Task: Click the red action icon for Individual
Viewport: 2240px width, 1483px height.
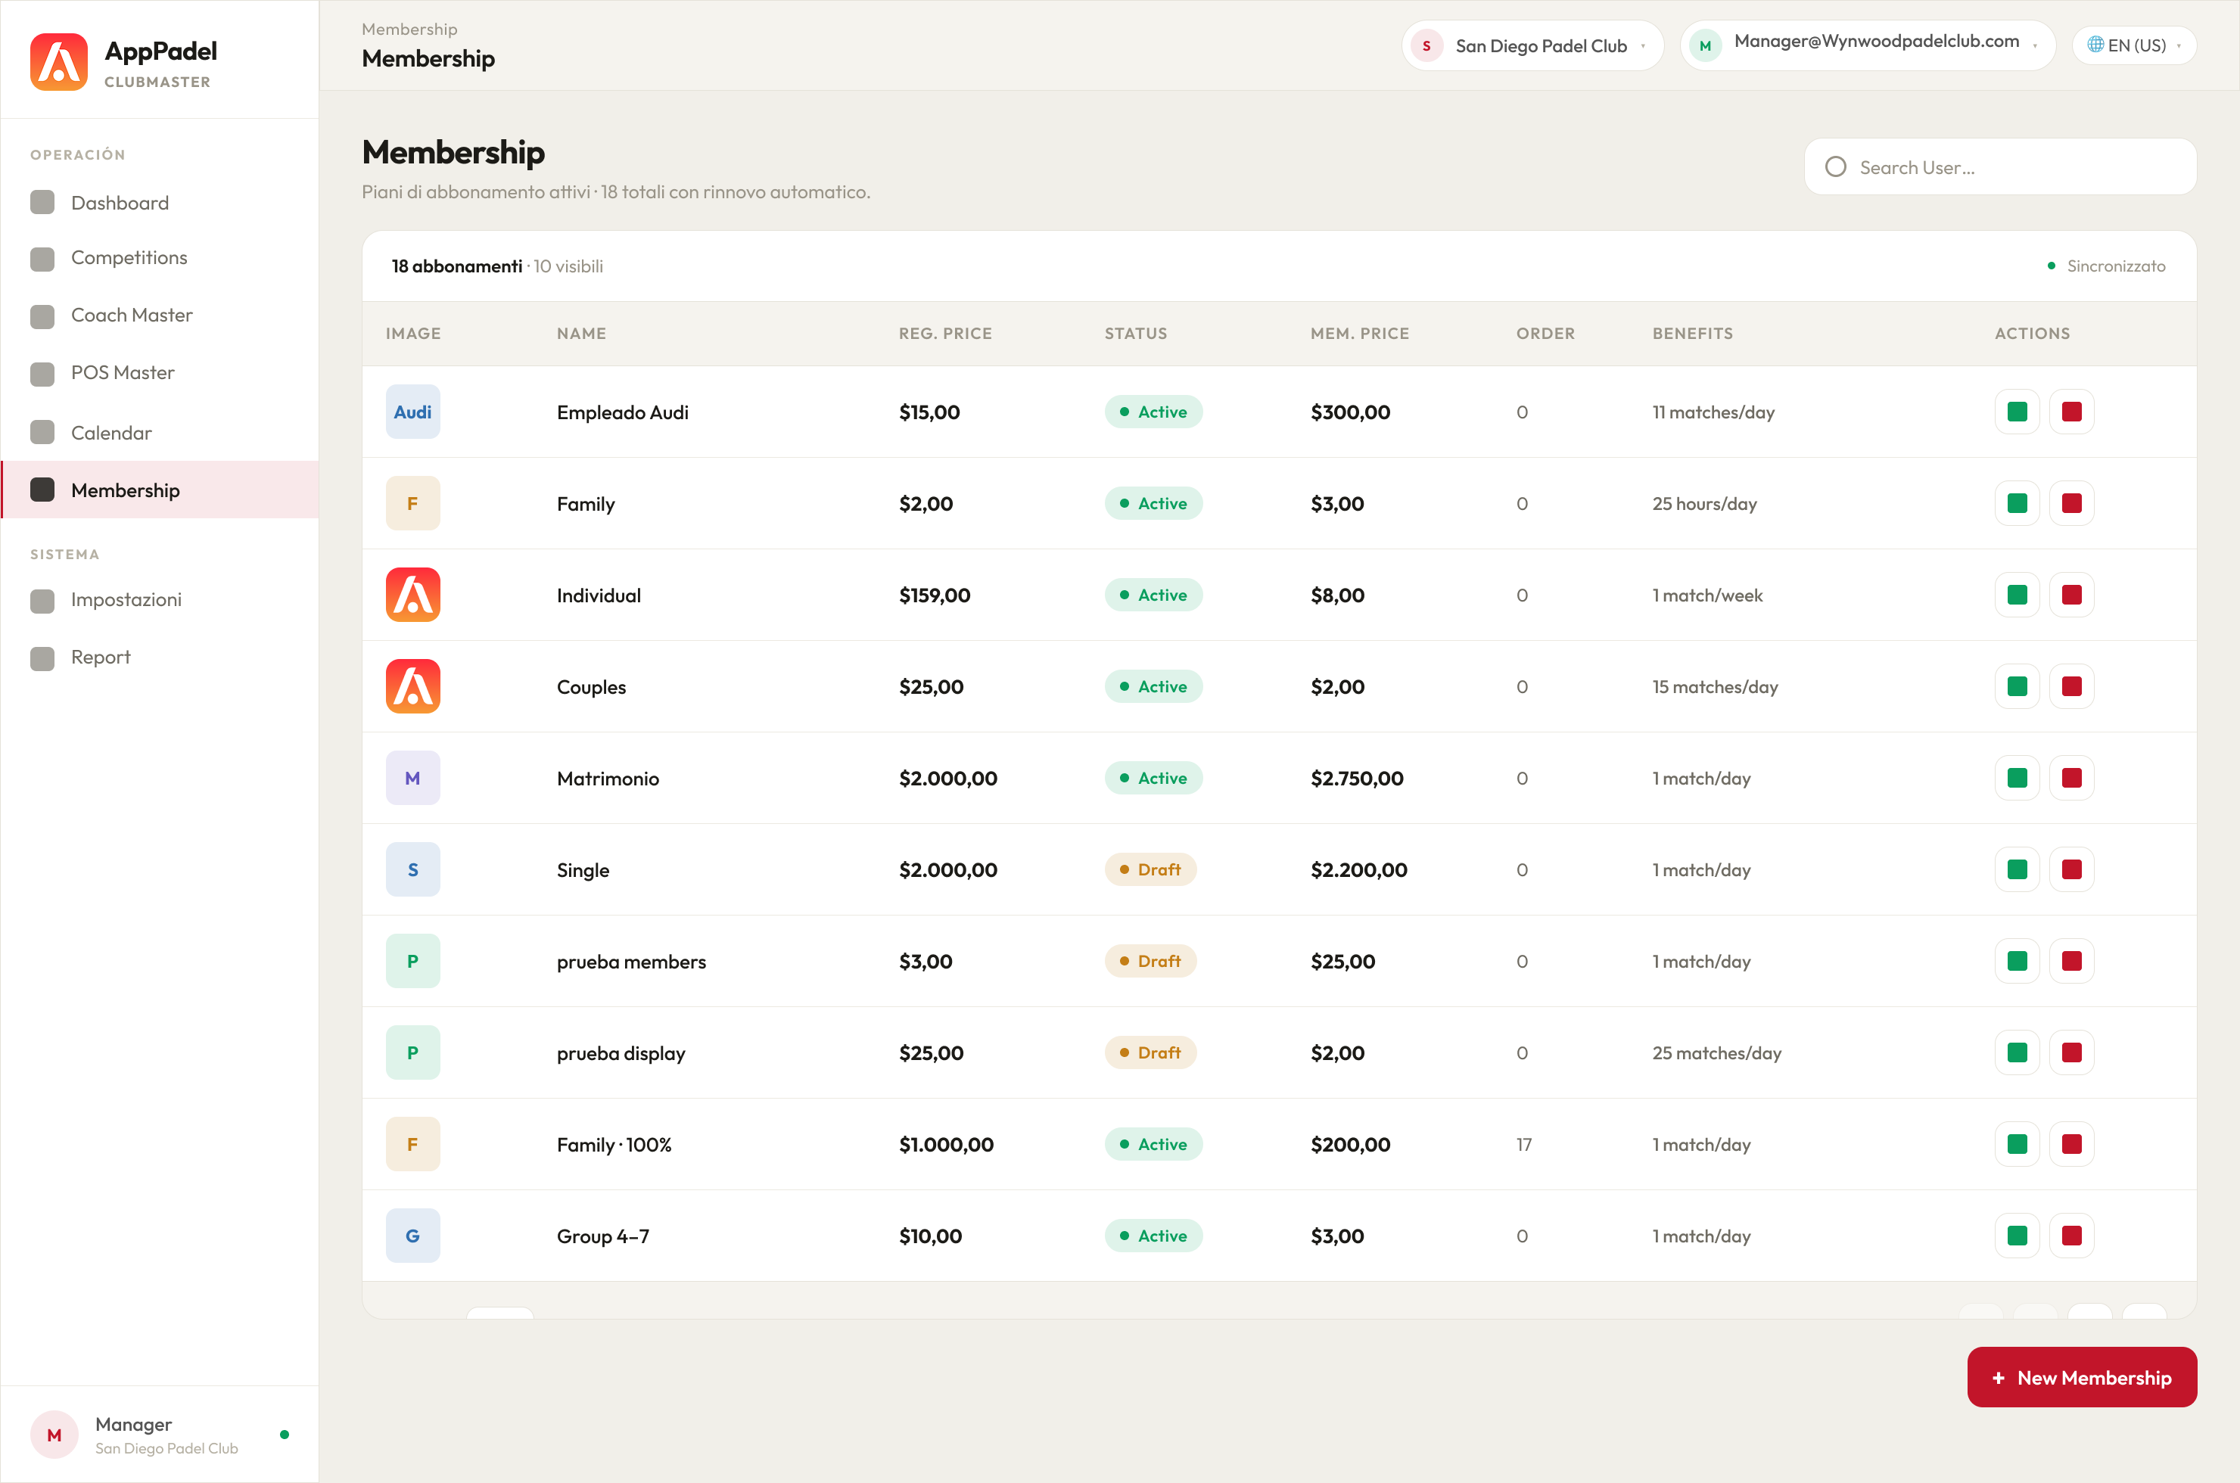Action: pyautogui.click(x=2072, y=595)
